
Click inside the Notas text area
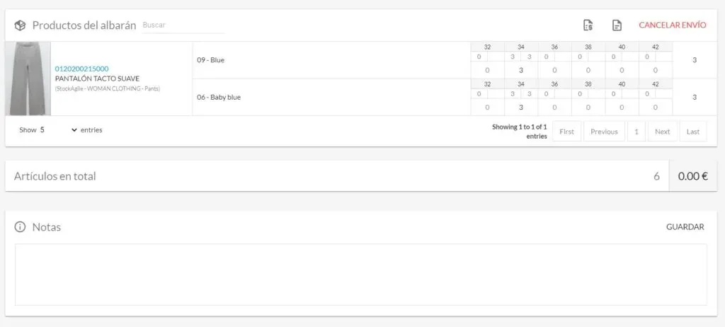coord(360,275)
